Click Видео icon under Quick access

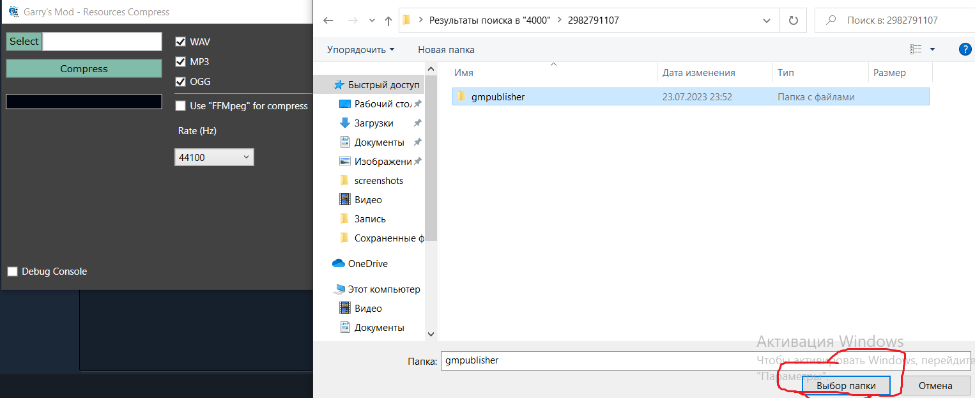[x=345, y=200]
